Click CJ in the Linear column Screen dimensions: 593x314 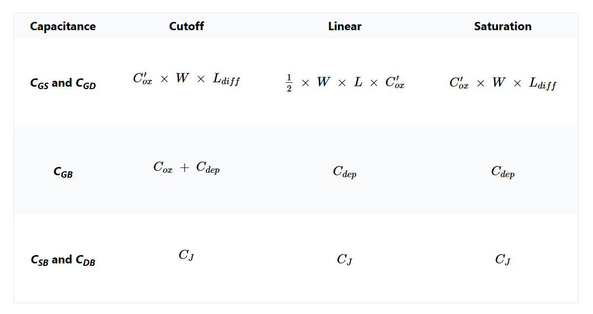345,260
